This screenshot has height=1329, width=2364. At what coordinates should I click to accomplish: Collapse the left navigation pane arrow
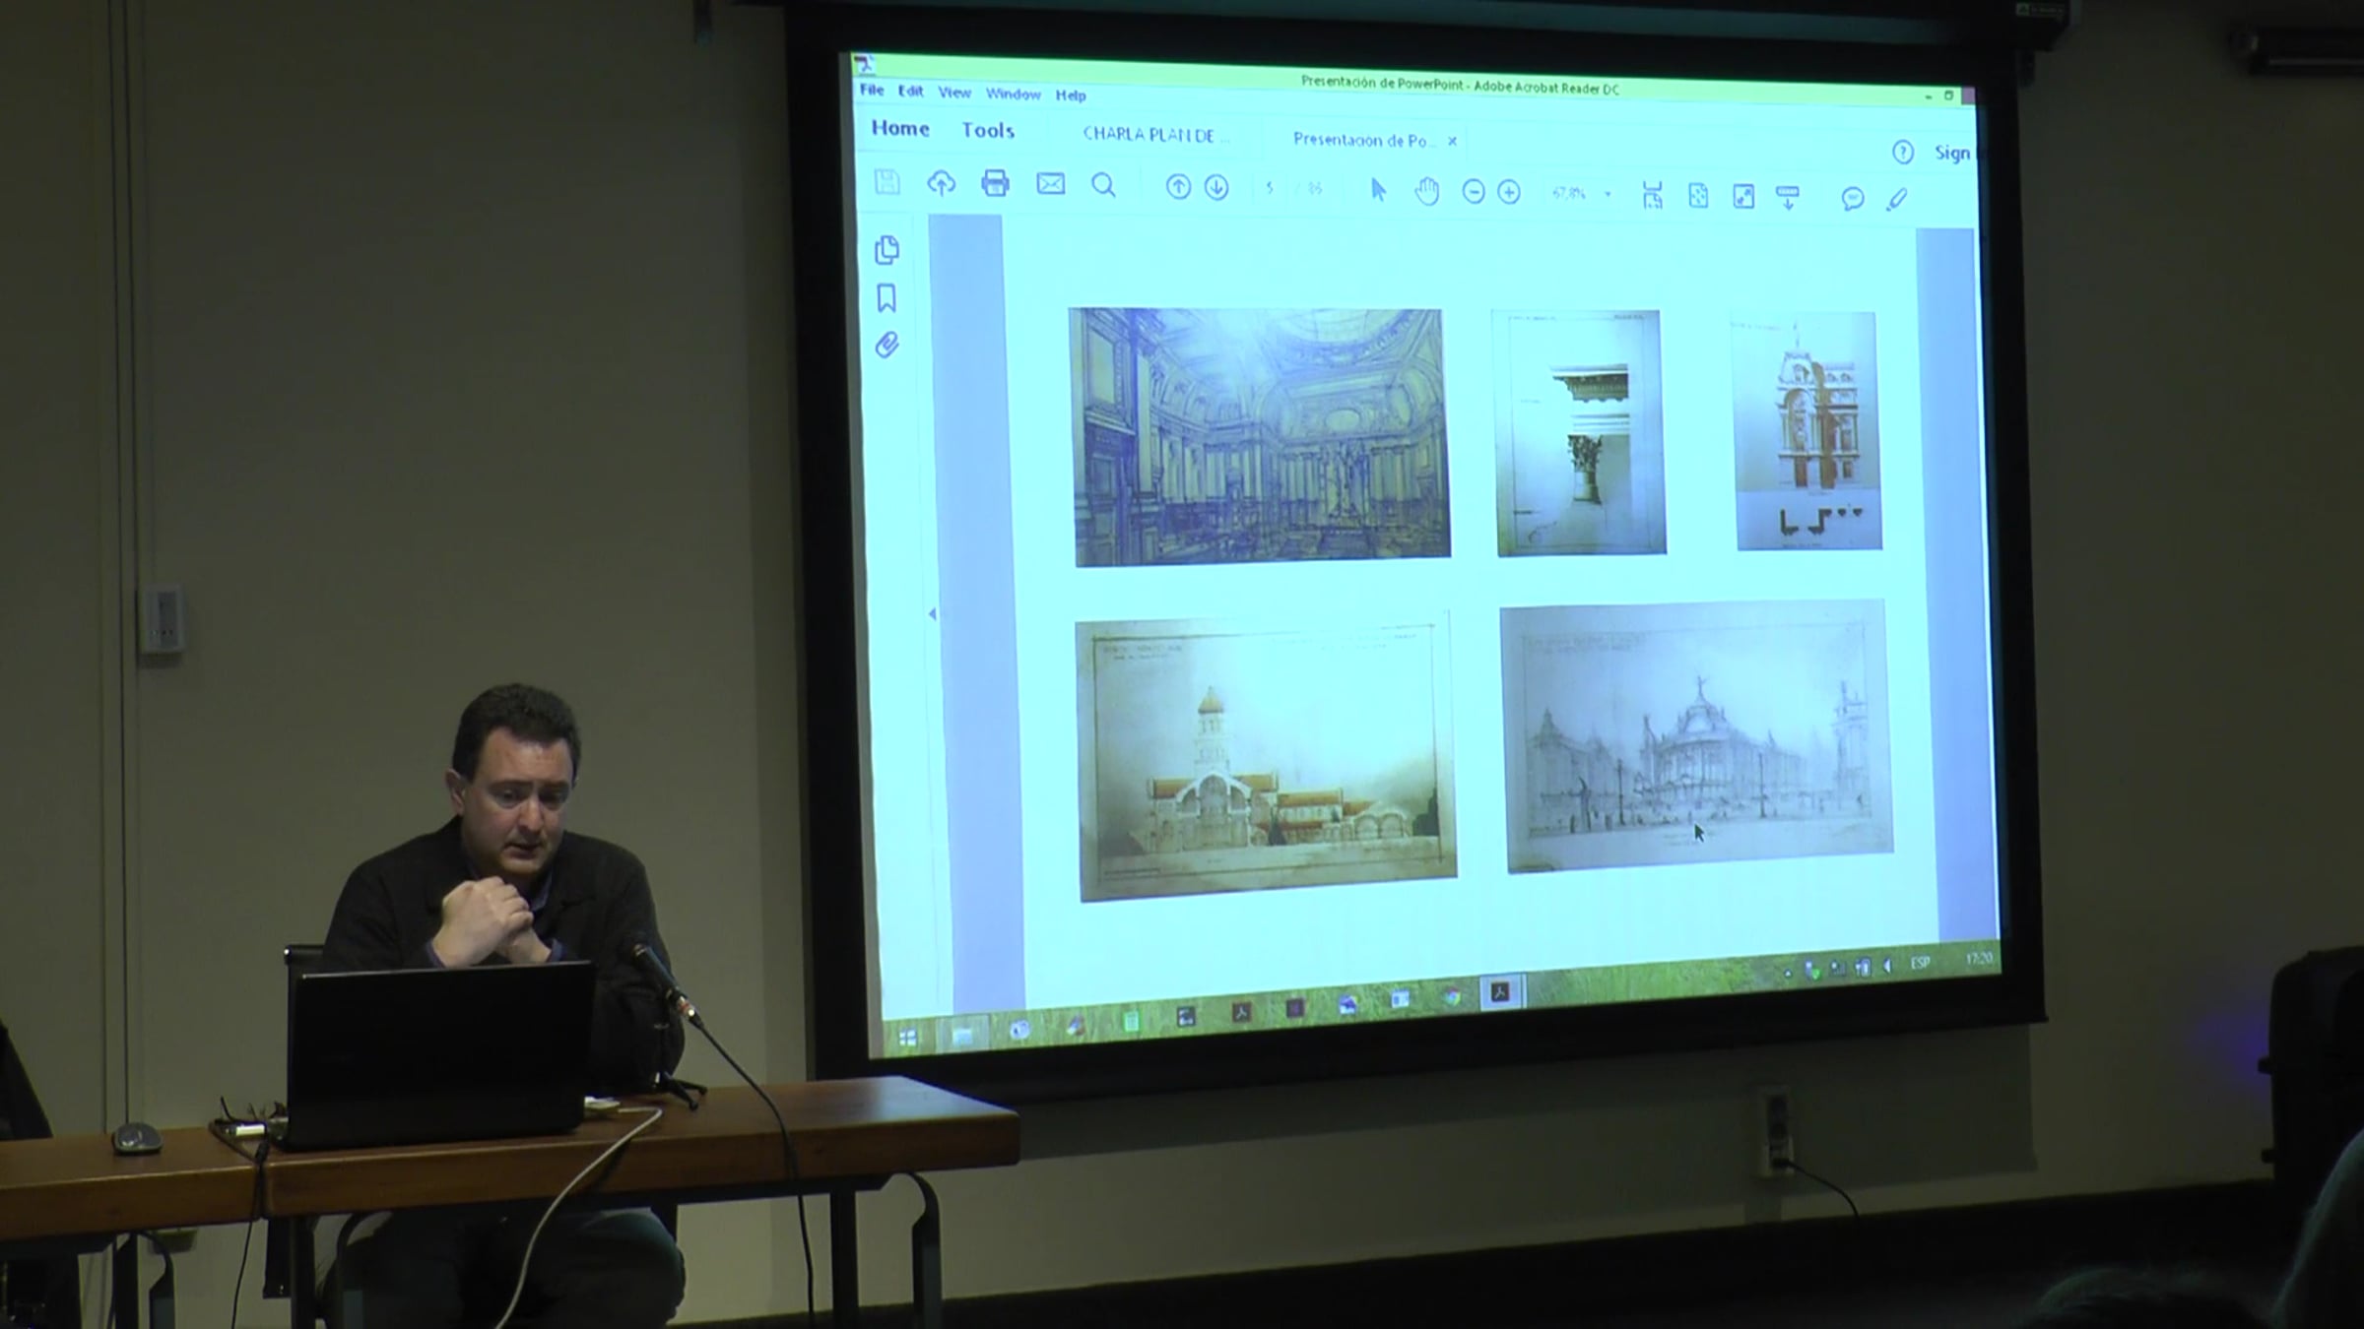(x=932, y=614)
